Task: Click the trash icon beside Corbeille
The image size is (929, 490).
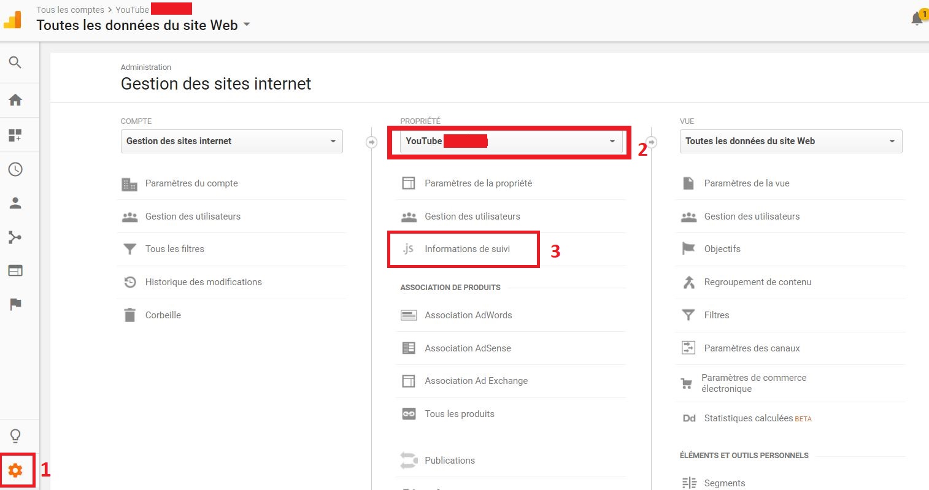Action: point(129,315)
